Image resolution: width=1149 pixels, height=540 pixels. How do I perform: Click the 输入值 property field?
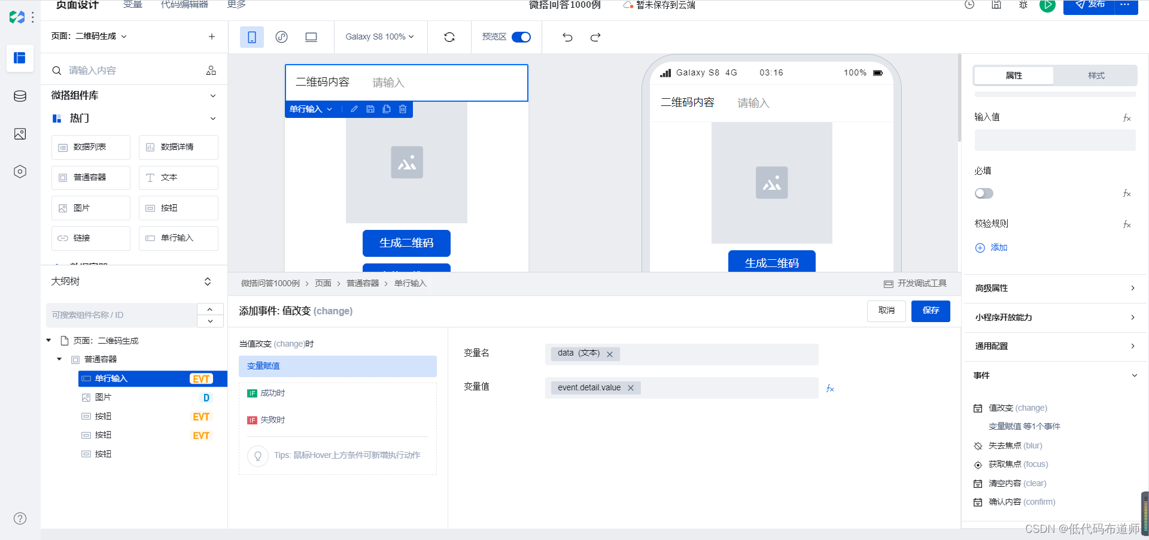click(1054, 140)
